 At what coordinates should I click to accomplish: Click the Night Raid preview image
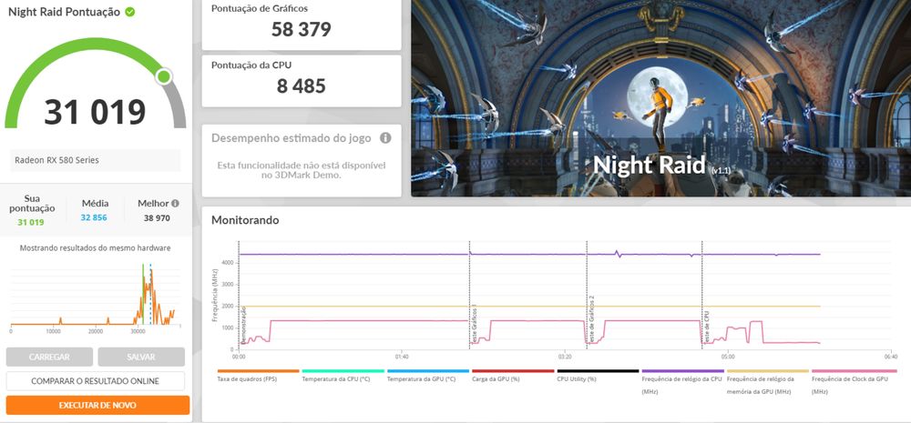point(661,98)
